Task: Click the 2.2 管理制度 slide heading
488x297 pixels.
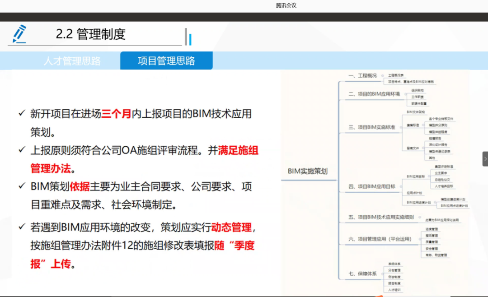Action: point(91,34)
